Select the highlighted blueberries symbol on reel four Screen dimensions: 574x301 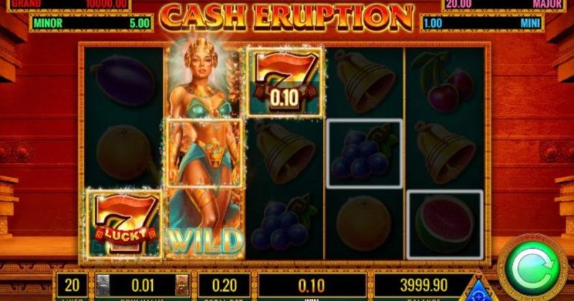coord(364,153)
